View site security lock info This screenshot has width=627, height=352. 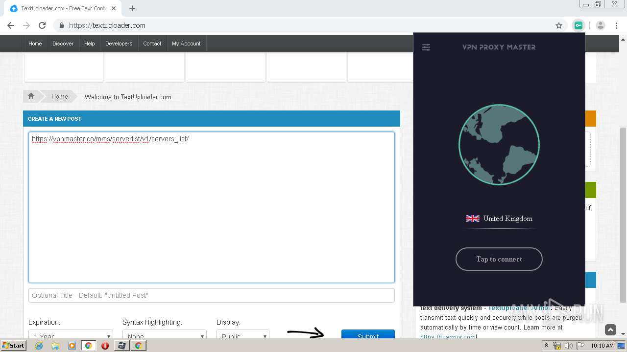[62, 25]
